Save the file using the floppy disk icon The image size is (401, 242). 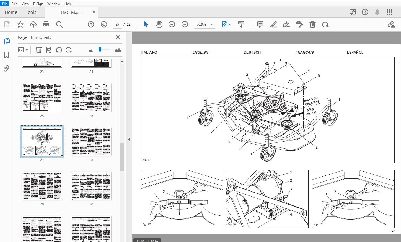point(7,24)
